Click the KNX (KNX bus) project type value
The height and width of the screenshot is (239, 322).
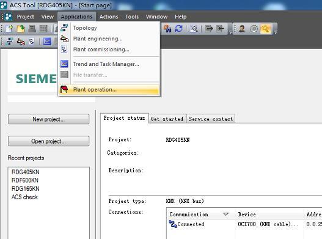coord(185,201)
